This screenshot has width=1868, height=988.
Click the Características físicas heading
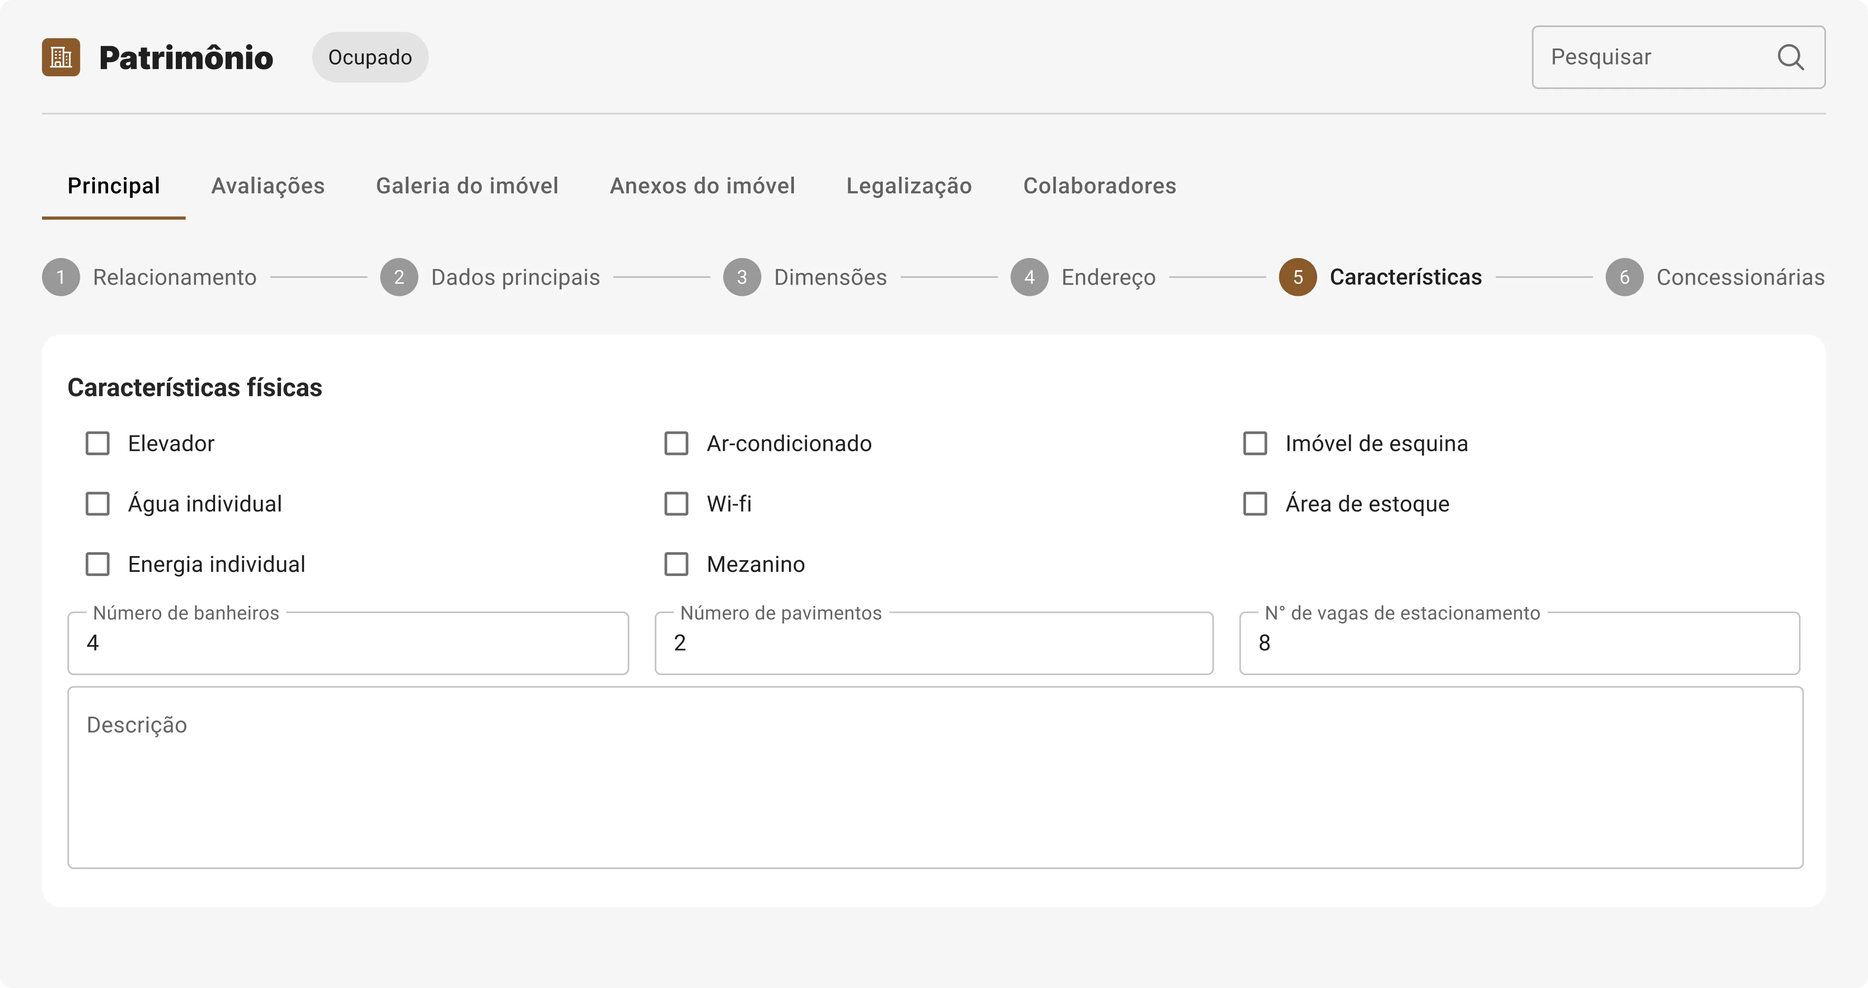click(x=194, y=388)
